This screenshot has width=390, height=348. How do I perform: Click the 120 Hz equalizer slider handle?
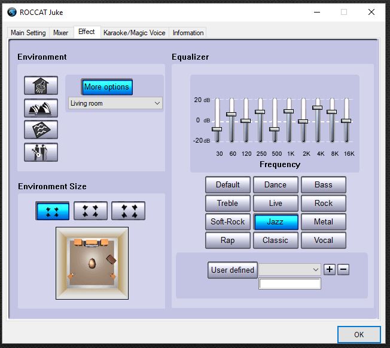246,121
